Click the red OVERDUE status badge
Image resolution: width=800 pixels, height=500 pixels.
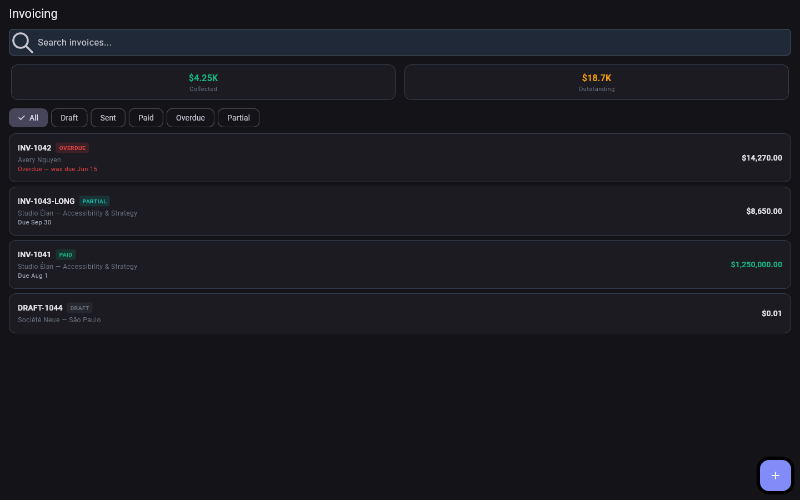pos(72,148)
